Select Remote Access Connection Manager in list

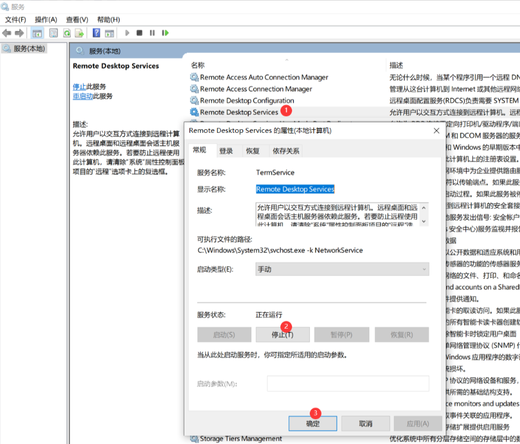pos(256,89)
